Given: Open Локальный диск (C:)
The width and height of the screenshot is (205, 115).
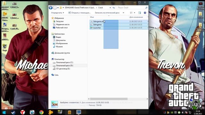Looking at the screenshot, I should click(x=63, y=63).
